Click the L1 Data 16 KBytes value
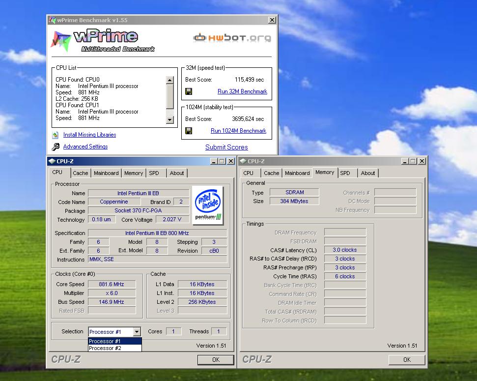Screen dimensions: 477x381 click(202, 284)
